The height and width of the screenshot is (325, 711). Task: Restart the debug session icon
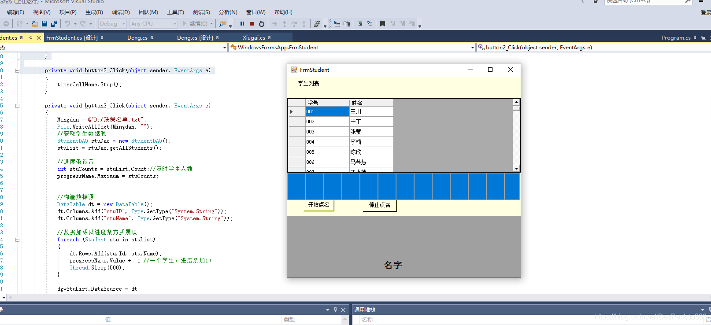tap(262, 24)
